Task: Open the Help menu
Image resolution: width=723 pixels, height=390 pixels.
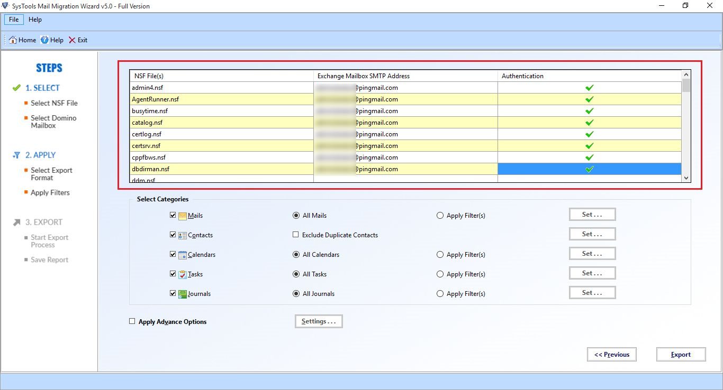Action: coord(35,20)
